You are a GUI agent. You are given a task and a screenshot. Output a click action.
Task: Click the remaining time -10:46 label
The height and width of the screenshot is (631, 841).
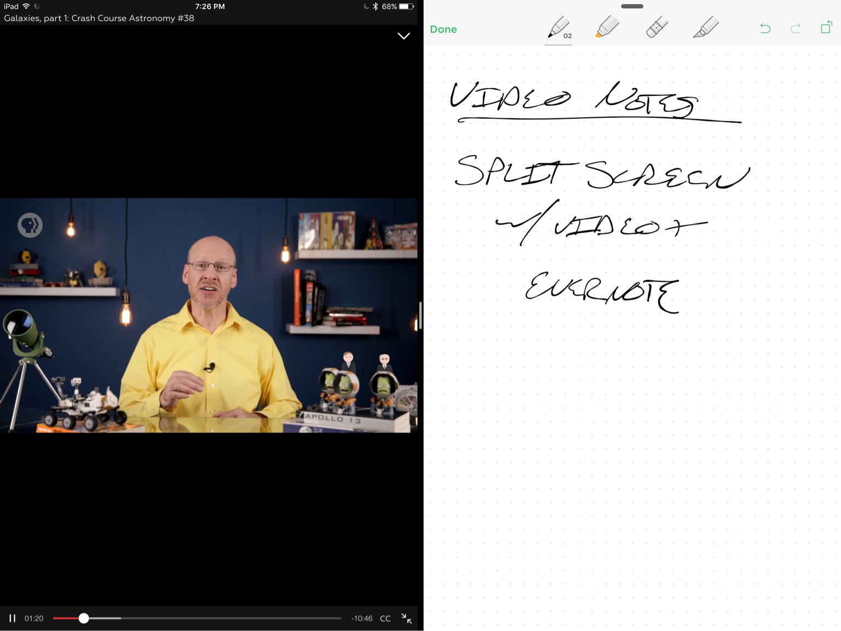tap(361, 618)
